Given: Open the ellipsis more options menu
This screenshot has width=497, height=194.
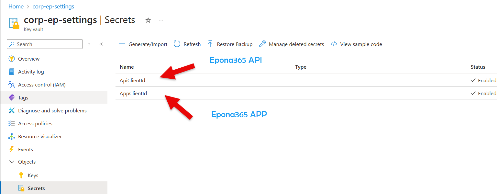Looking at the screenshot, I should point(161,20).
